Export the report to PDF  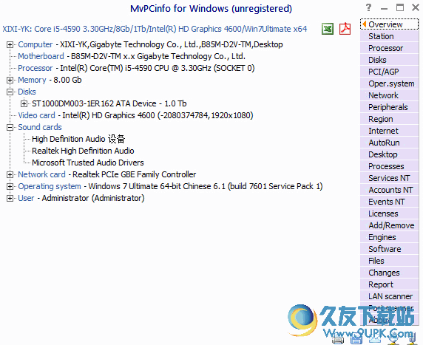[x=345, y=29]
